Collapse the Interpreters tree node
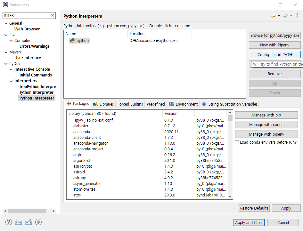303x231 pixels. [x=11, y=81]
